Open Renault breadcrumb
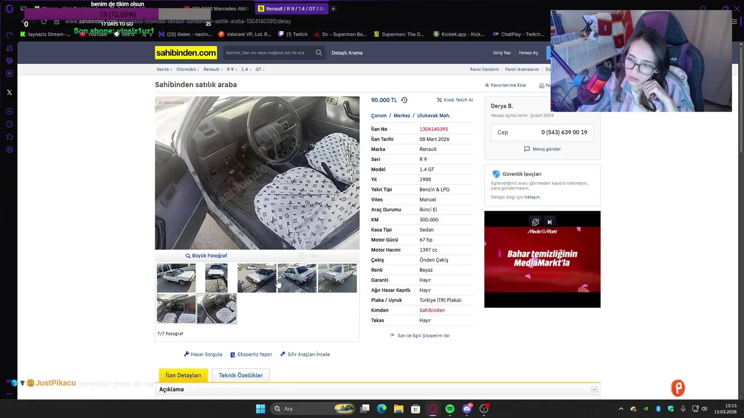The image size is (744, 418). coord(211,69)
